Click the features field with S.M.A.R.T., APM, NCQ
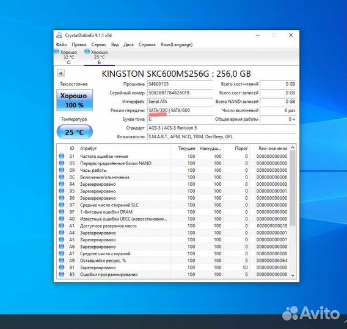 point(222,137)
